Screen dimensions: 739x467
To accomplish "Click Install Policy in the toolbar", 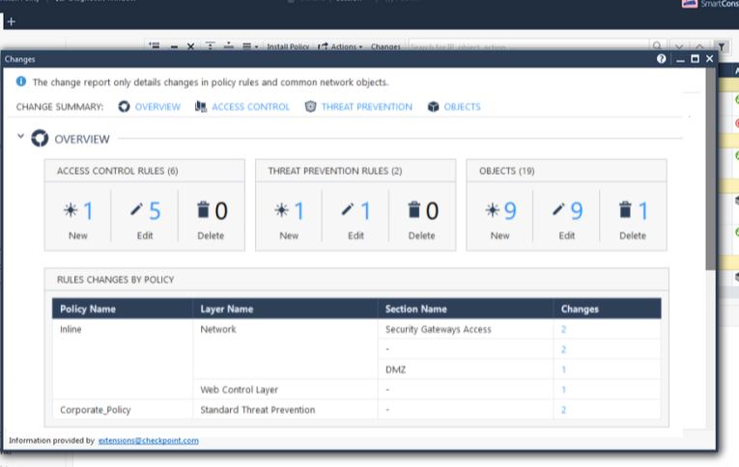I will 288,46.
